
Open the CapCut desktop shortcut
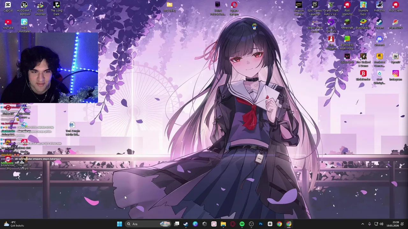tap(8, 7)
